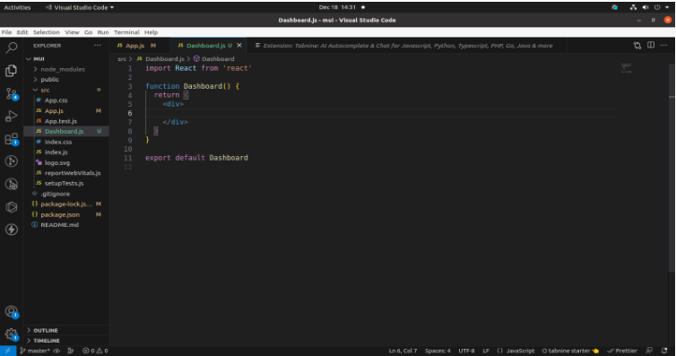Open the File menu
Viewport: 676px width, 356px height.
[x=6, y=32]
